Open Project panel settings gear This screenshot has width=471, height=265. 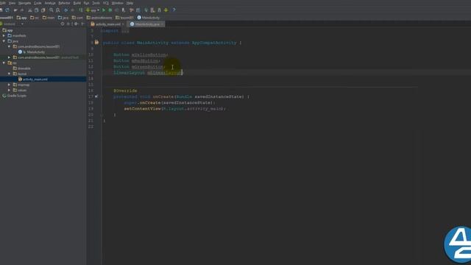[76, 24]
